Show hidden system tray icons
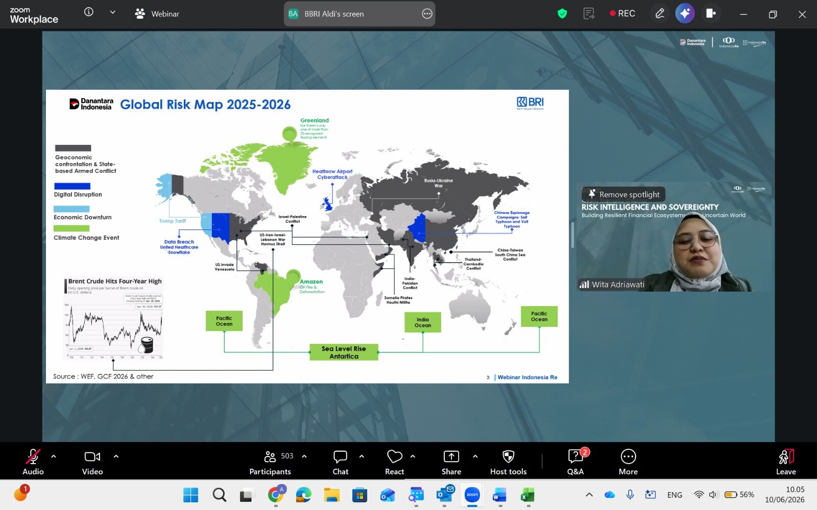Viewport: 817px width, 510px height. coord(589,495)
